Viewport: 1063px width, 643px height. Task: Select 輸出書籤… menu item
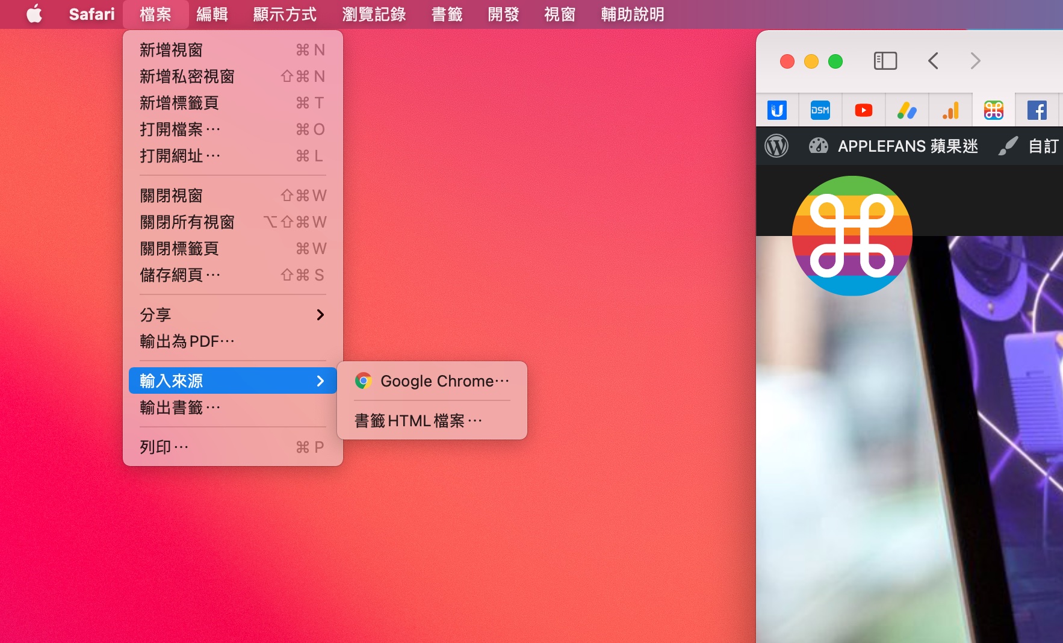[x=233, y=408]
